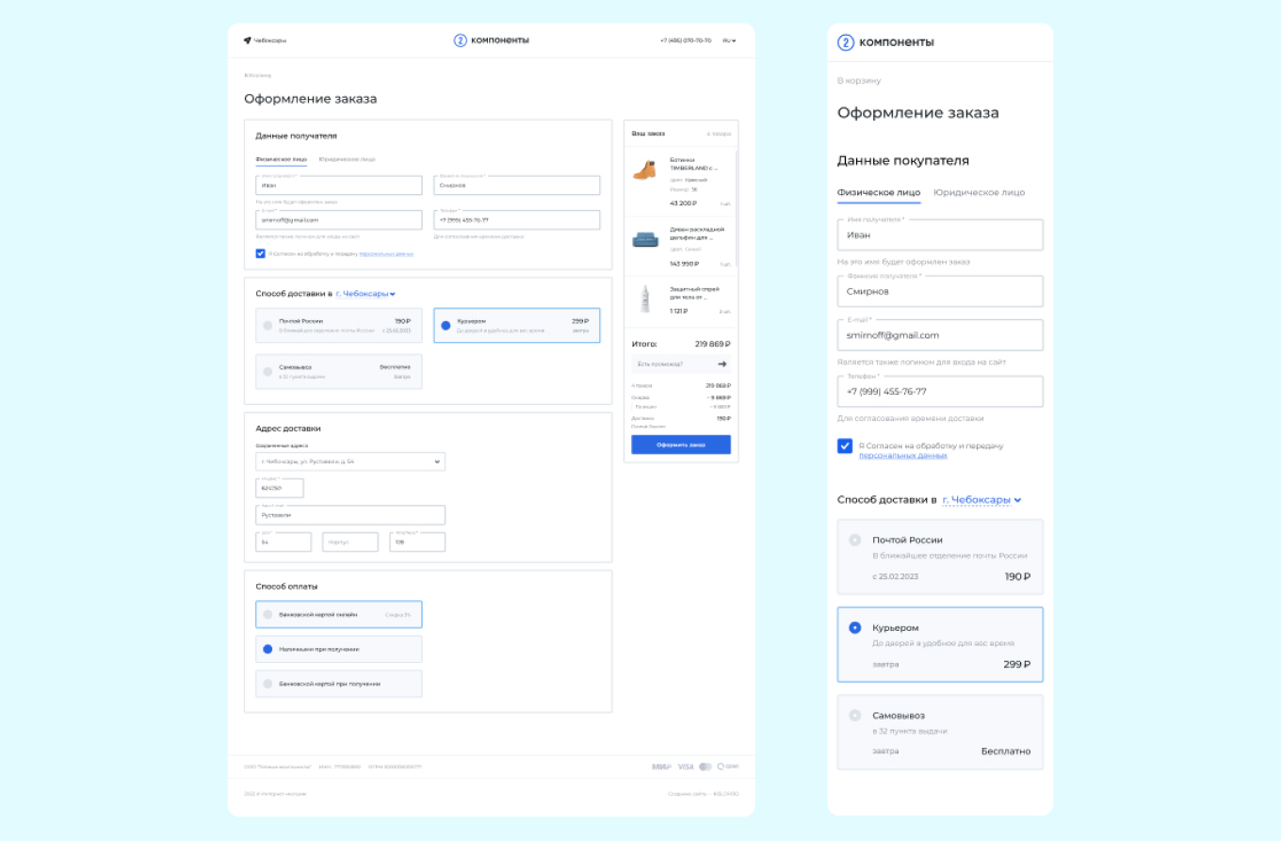
Task: Choose Банковской картой онлайн payment
Action: pyautogui.click(x=339, y=614)
